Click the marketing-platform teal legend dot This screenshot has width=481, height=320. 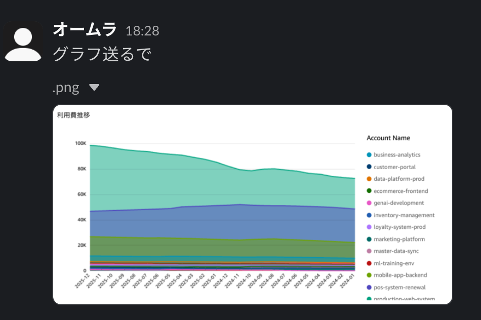point(370,239)
